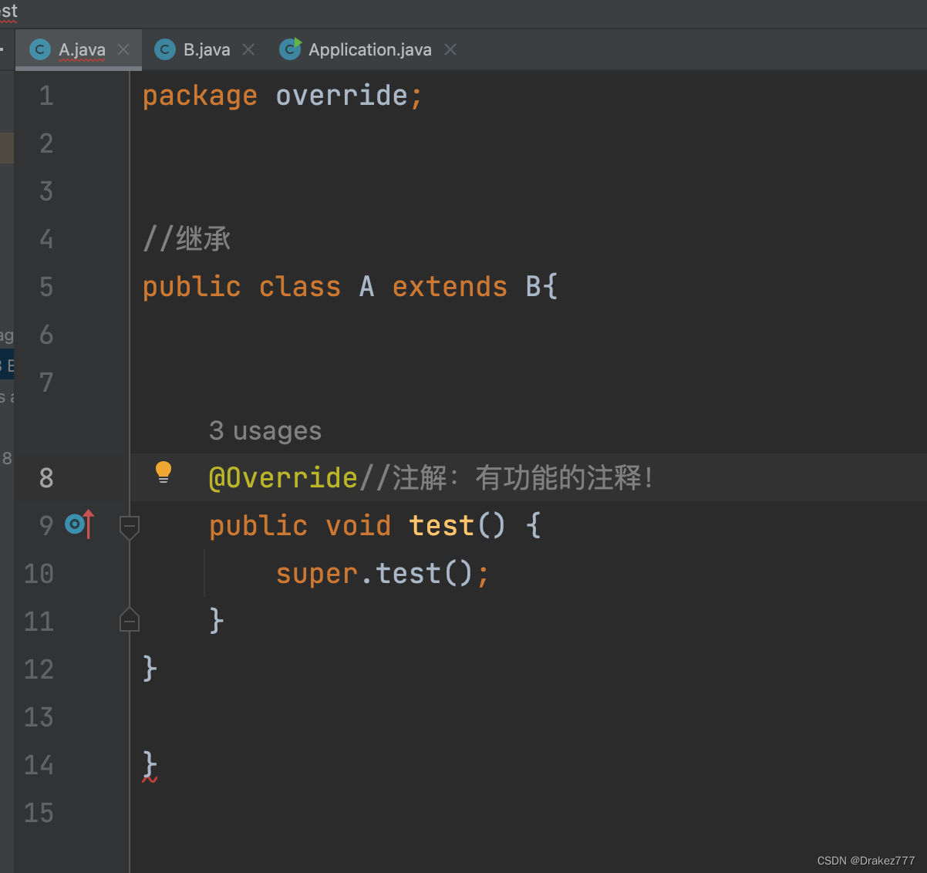Image resolution: width=927 pixels, height=873 pixels.
Task: Close the B.java tab
Action: [x=248, y=49]
